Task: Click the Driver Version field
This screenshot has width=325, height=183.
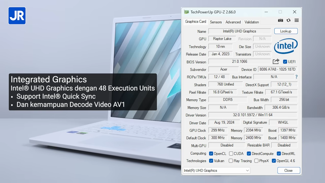Action: pyautogui.click(x=252, y=115)
